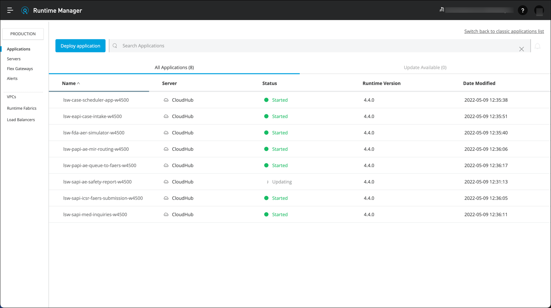Select Load Balancers from the sidebar
The image size is (551, 308).
point(21,119)
